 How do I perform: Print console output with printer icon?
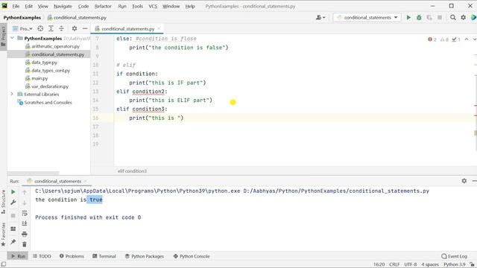25,234
